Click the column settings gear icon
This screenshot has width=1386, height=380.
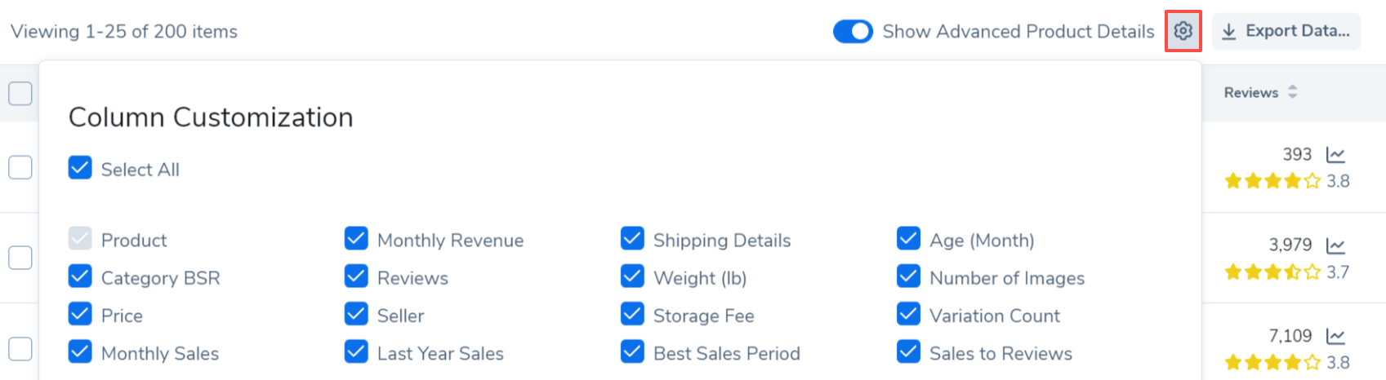(x=1183, y=31)
